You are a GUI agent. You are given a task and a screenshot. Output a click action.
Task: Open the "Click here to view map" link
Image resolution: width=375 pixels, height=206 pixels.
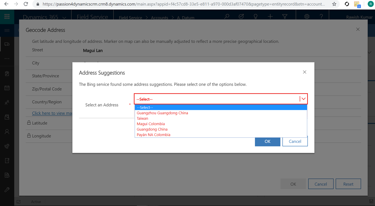point(52,113)
